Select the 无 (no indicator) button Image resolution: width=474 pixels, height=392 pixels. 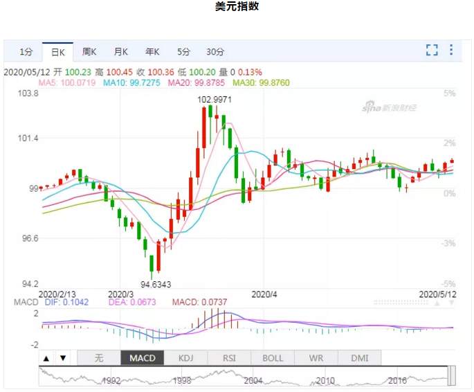(x=99, y=358)
